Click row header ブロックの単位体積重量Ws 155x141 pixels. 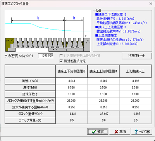click(x=30, y=101)
